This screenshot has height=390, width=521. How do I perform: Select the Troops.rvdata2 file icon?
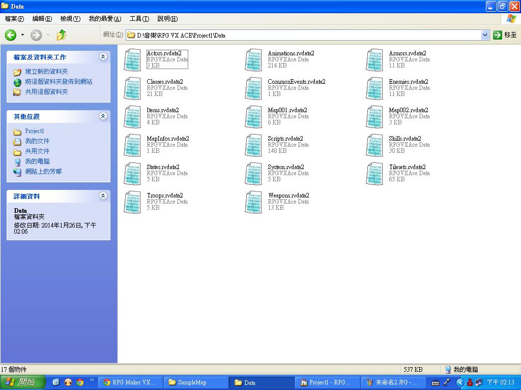pos(132,202)
